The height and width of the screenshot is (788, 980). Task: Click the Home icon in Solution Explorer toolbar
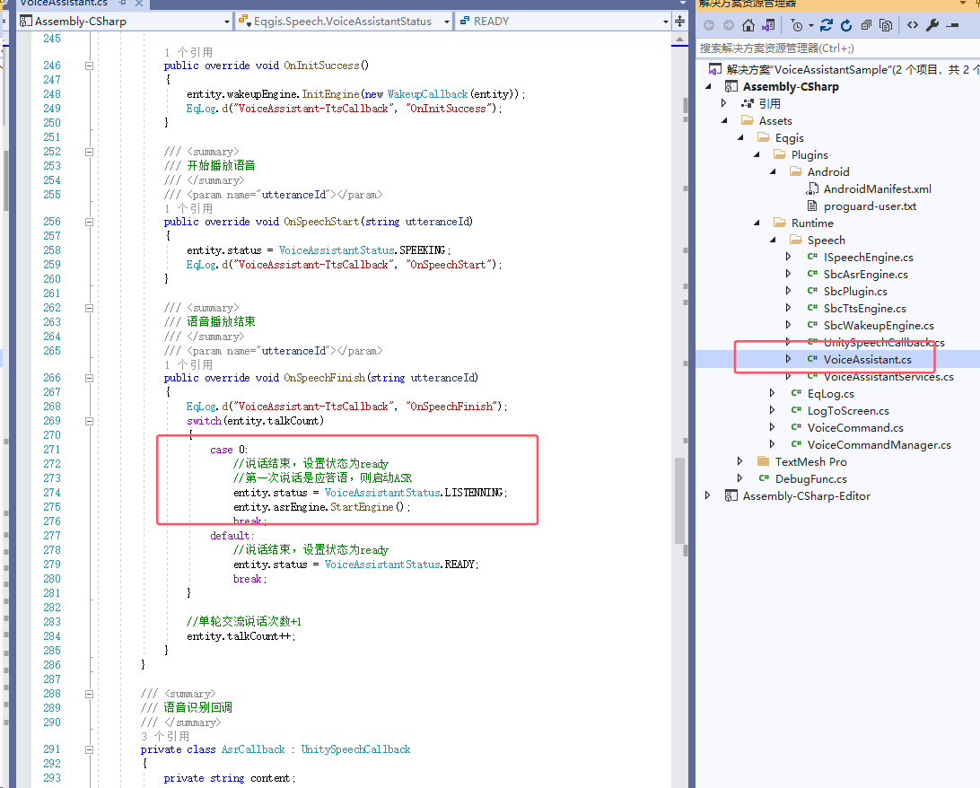click(748, 25)
